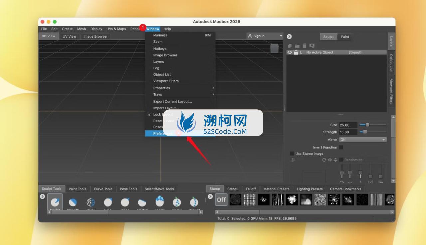The height and width of the screenshot is (245, 426).
Task: Tick the Randomize checkbox
Action: (x=341, y=160)
